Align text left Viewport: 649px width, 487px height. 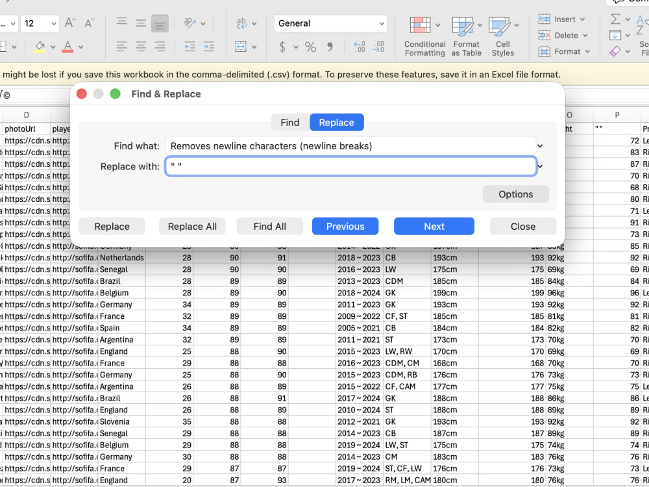[x=122, y=46]
